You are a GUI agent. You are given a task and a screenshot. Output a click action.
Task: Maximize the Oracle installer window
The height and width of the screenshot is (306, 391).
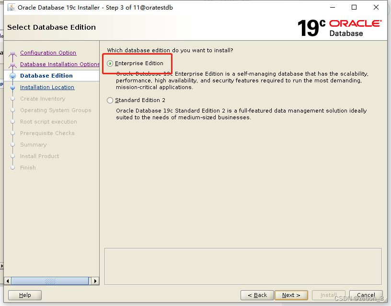tap(354, 8)
